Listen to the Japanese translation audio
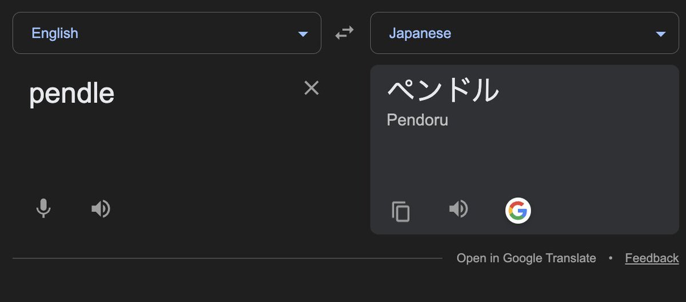686x302 pixels. 458,209
